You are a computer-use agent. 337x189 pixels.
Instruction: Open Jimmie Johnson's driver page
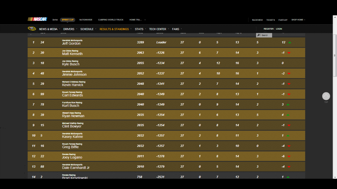pos(74,75)
